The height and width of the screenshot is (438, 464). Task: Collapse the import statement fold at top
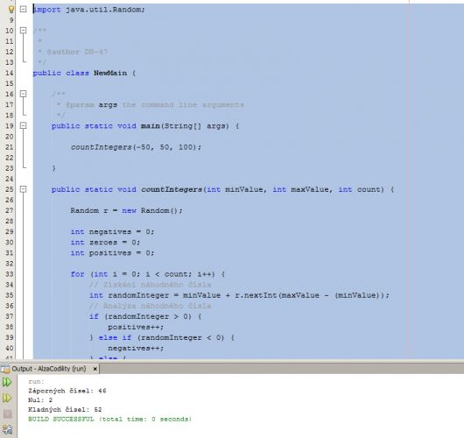coord(23,9)
